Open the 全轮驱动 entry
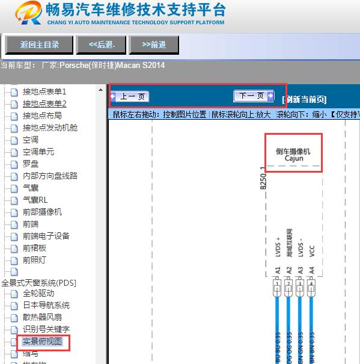This screenshot has height=364, width=360. (38, 294)
